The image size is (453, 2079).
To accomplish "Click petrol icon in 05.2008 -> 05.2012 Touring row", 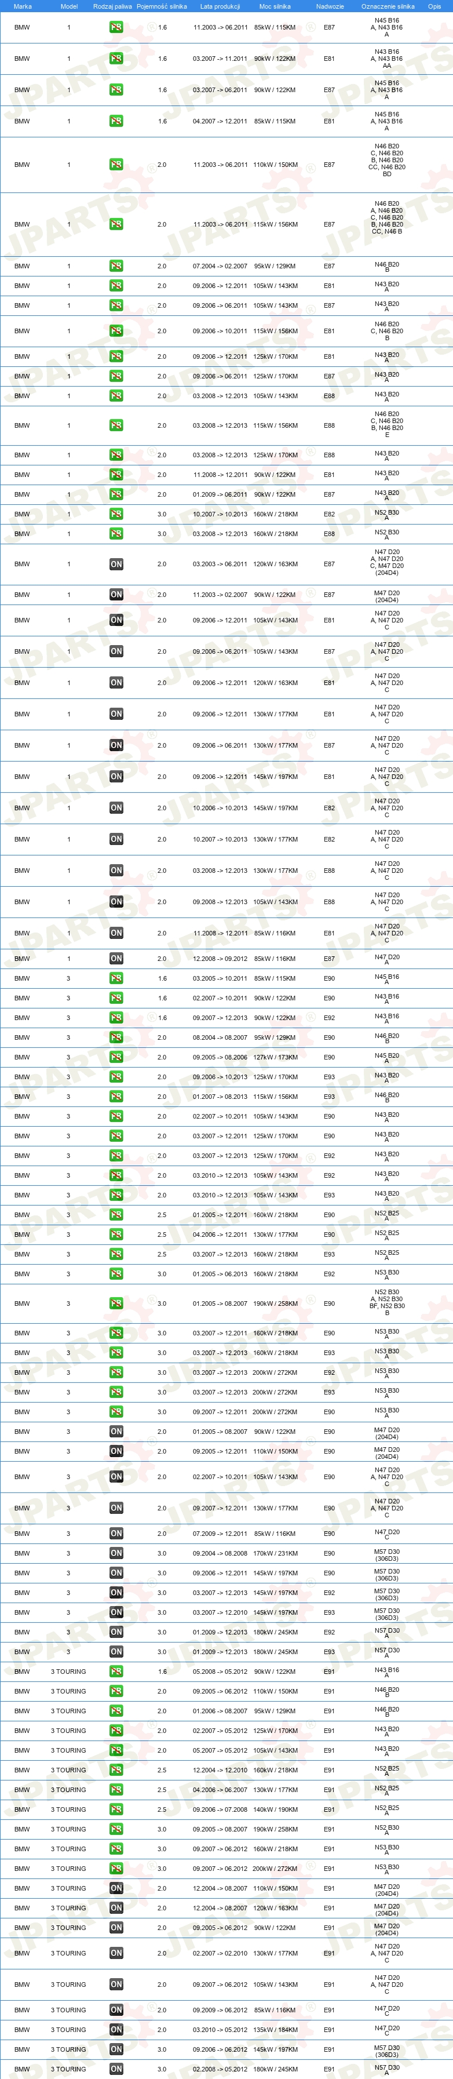I will click(116, 1672).
